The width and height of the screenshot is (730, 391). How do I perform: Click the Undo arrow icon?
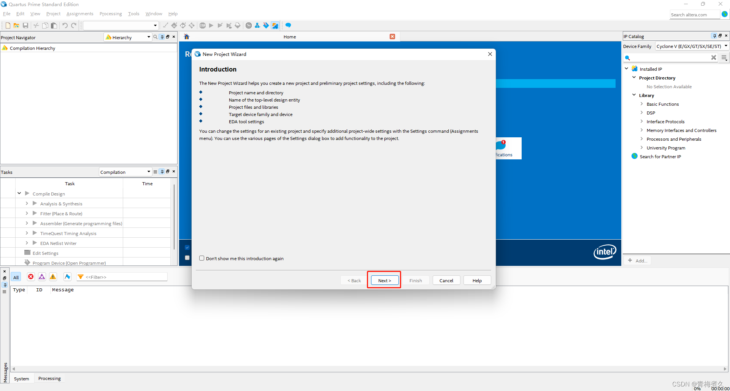[x=65, y=25]
